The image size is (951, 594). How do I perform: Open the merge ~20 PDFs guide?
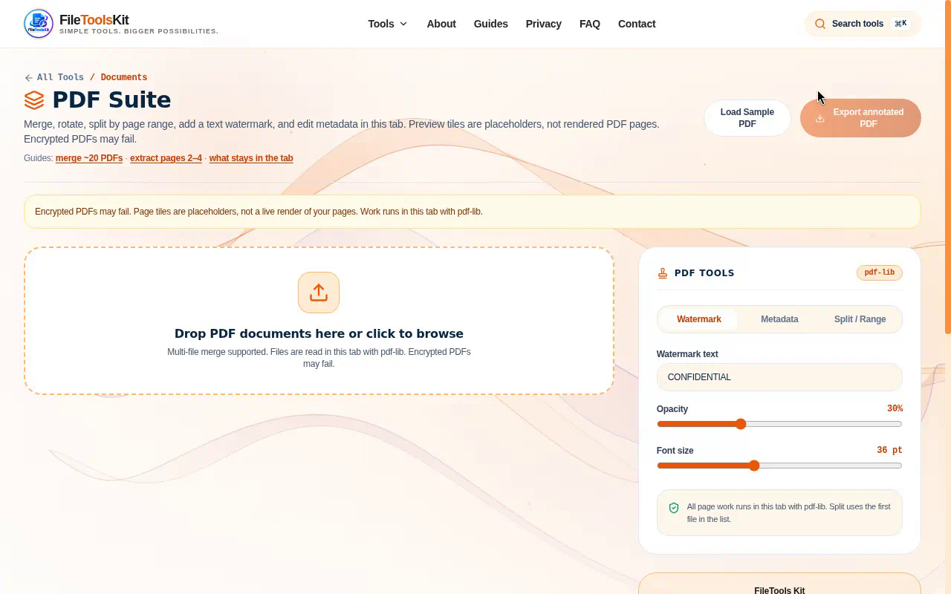coord(89,158)
